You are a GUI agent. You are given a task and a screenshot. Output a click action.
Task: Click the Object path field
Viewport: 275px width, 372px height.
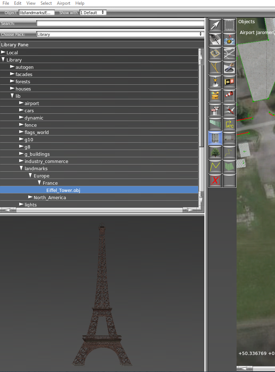click(37, 13)
